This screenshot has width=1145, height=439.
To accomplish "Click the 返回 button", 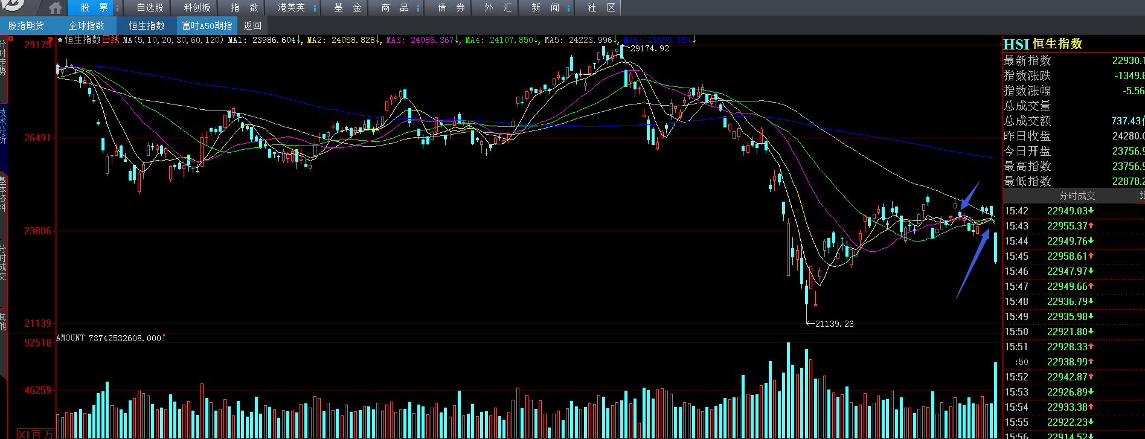I will (252, 25).
